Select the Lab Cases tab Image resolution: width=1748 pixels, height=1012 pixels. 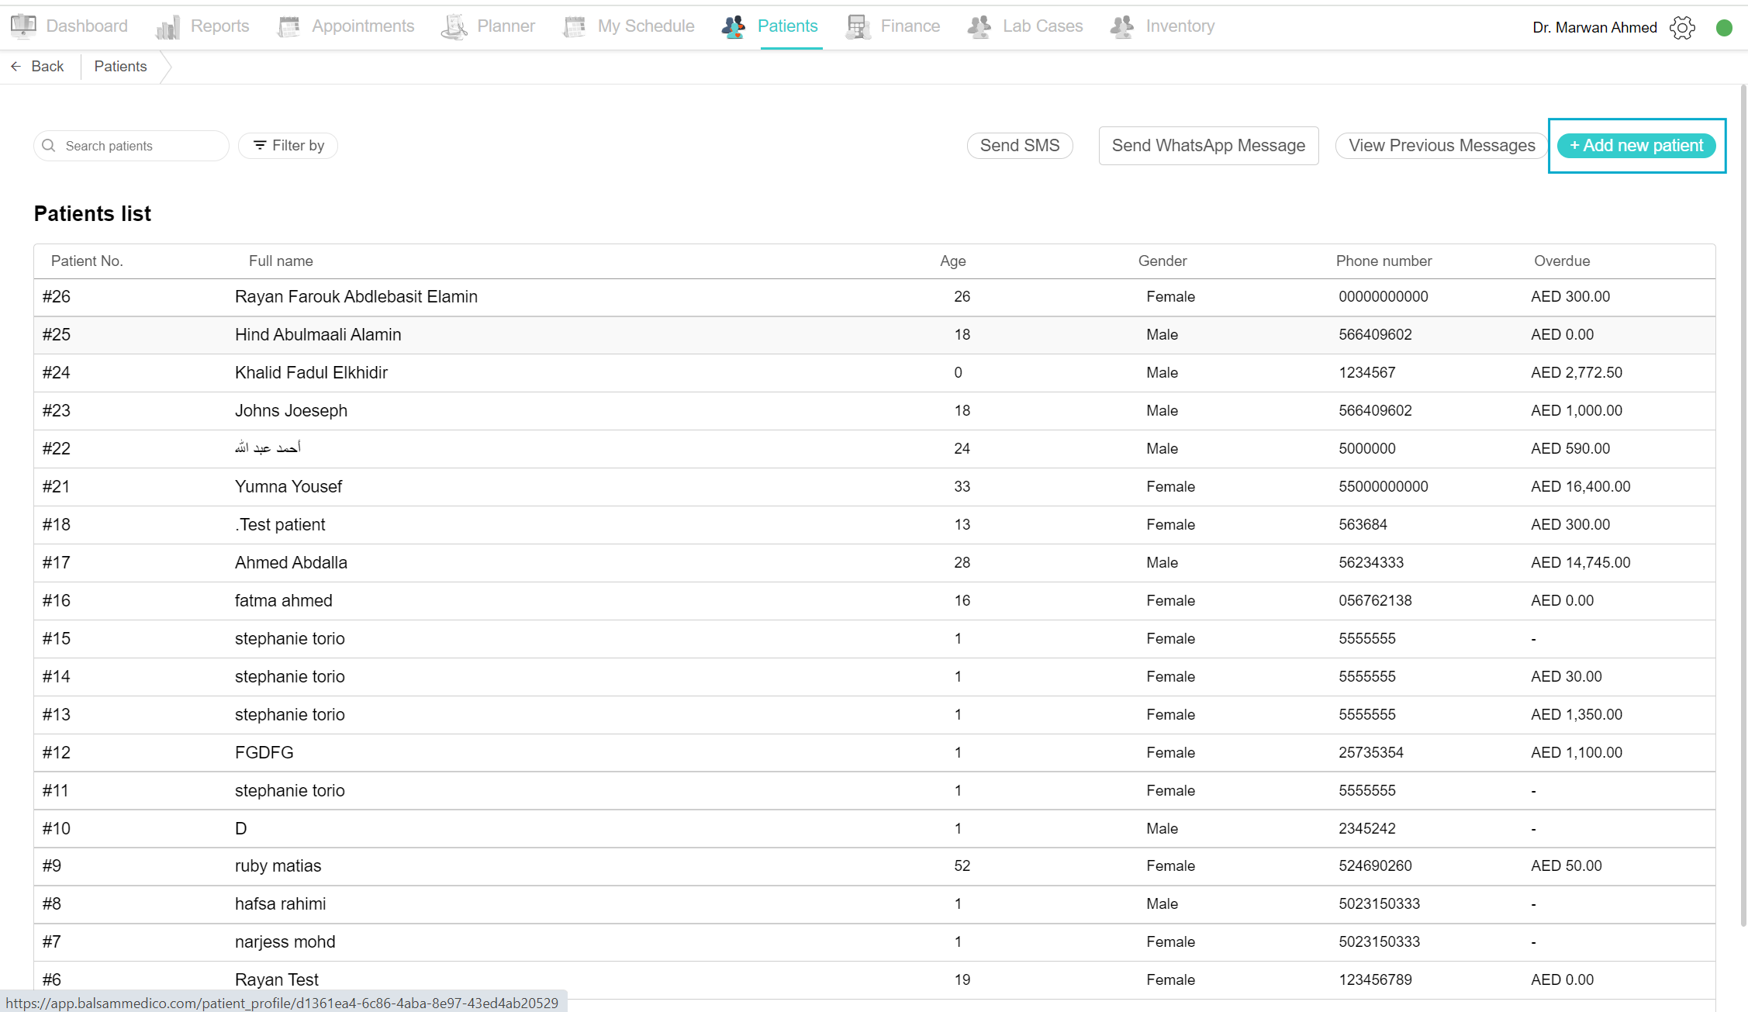coord(1042,26)
